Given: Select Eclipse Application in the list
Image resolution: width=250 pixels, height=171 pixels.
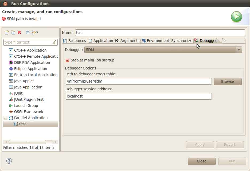Looking at the screenshot, I should tap(31, 69).
